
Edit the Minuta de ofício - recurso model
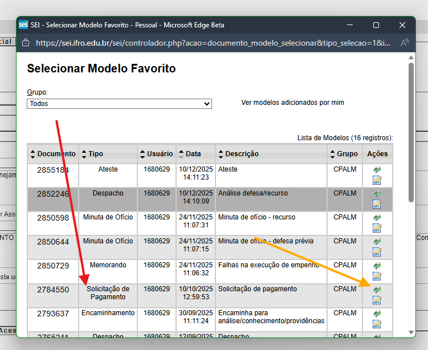(x=377, y=228)
